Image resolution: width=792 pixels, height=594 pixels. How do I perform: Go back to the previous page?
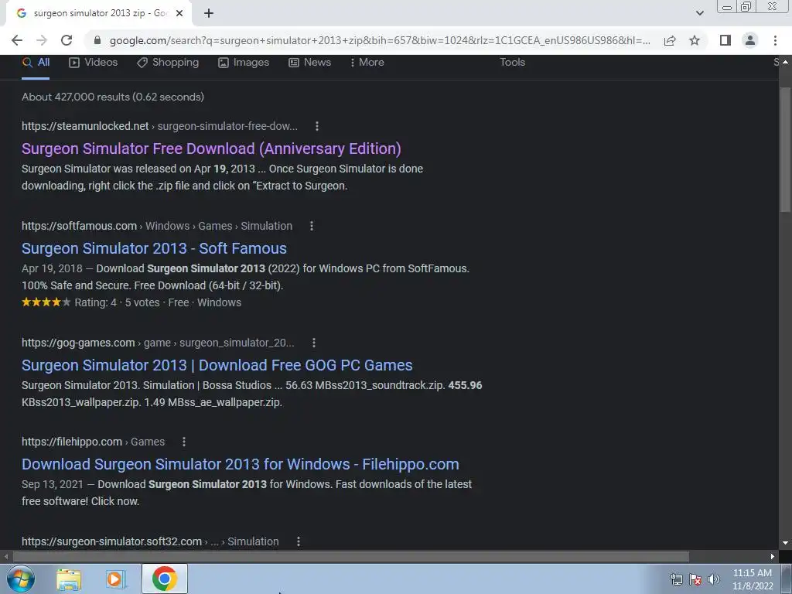click(x=17, y=40)
